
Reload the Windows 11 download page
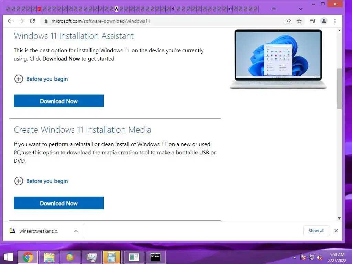pyautogui.click(x=32, y=21)
